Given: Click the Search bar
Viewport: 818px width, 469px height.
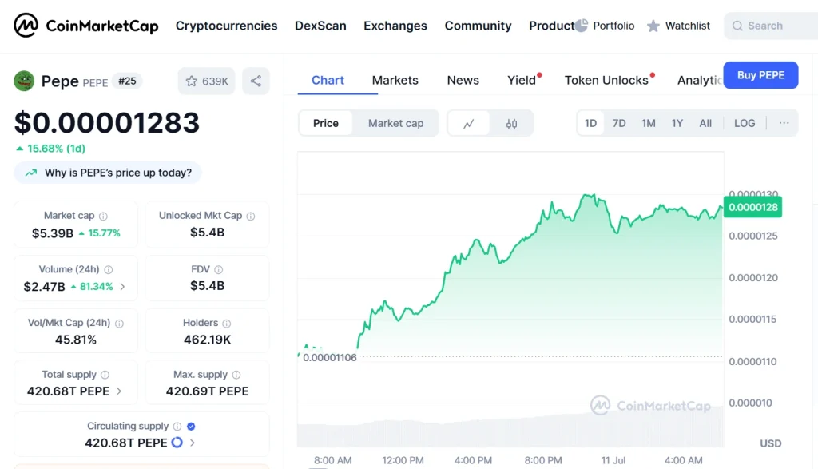Looking at the screenshot, I should [772, 25].
